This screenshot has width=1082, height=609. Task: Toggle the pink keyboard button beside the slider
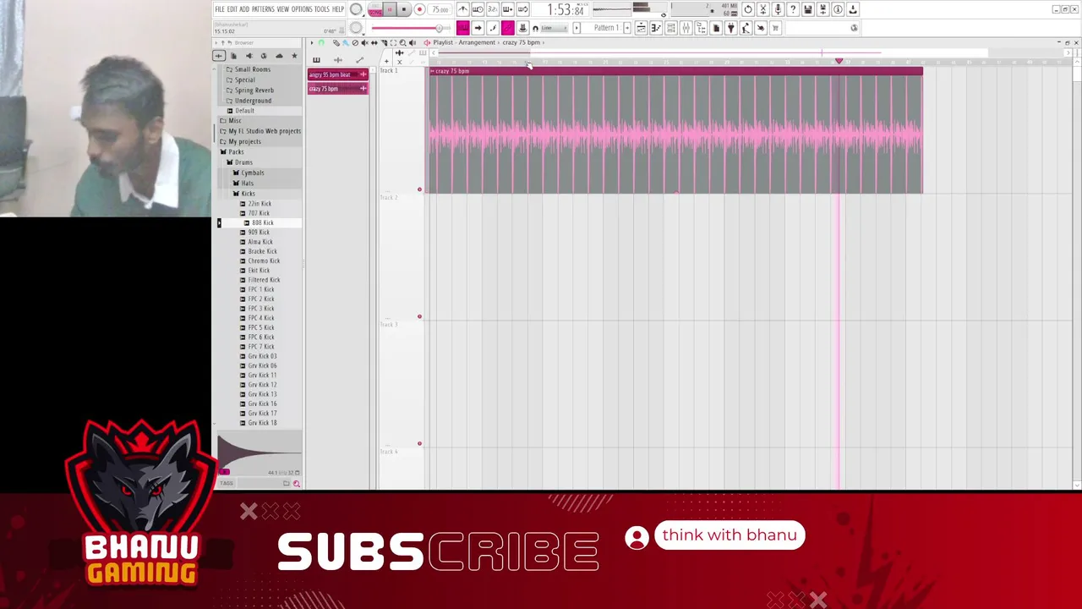(x=463, y=28)
